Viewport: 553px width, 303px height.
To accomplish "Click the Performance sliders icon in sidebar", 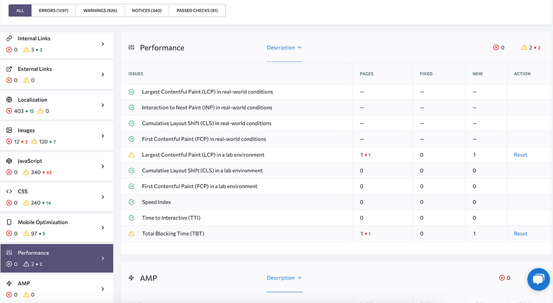I will [x=9, y=253].
